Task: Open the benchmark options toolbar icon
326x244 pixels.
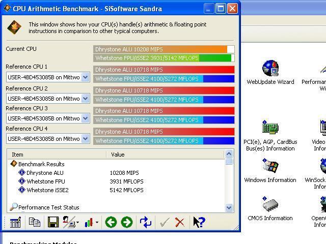Action: [x=15, y=222]
